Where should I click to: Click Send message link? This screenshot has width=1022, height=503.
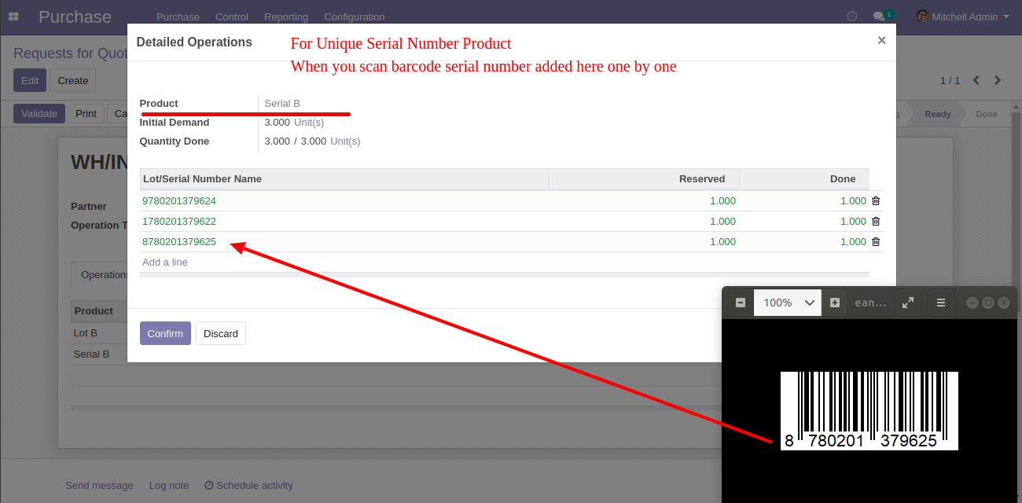coord(99,486)
